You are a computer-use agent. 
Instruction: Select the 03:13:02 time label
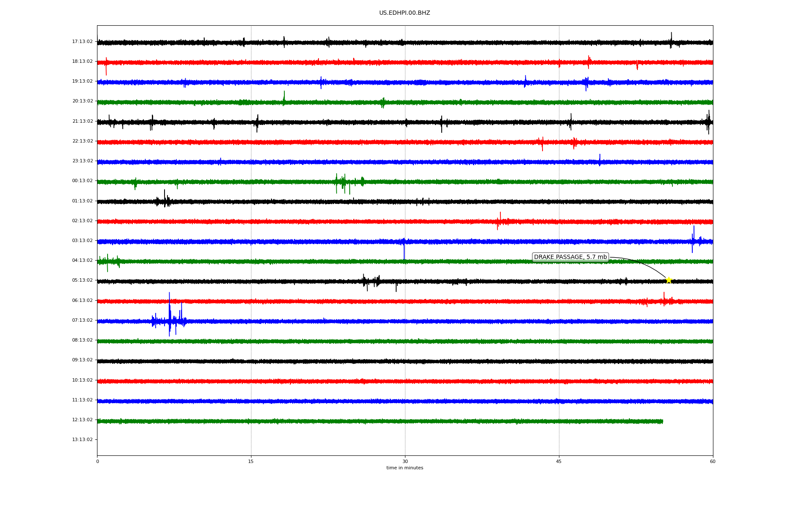pyautogui.click(x=82, y=241)
